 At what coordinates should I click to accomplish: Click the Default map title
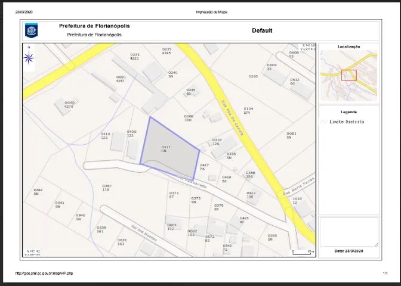click(262, 30)
